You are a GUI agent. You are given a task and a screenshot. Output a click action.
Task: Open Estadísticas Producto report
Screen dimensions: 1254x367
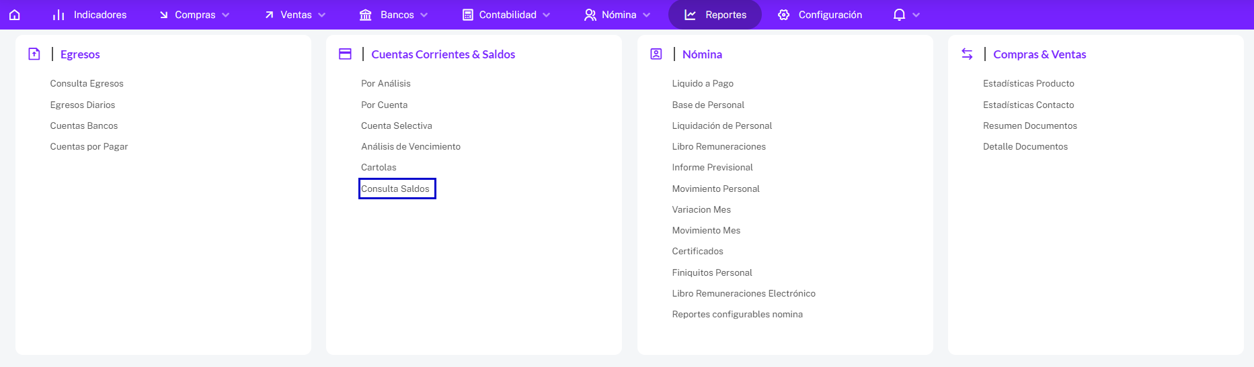(x=1029, y=84)
